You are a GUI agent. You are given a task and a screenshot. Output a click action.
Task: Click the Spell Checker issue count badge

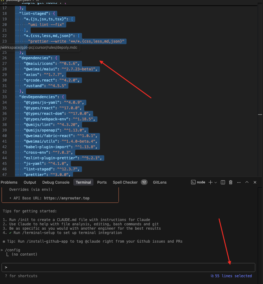point(144,182)
